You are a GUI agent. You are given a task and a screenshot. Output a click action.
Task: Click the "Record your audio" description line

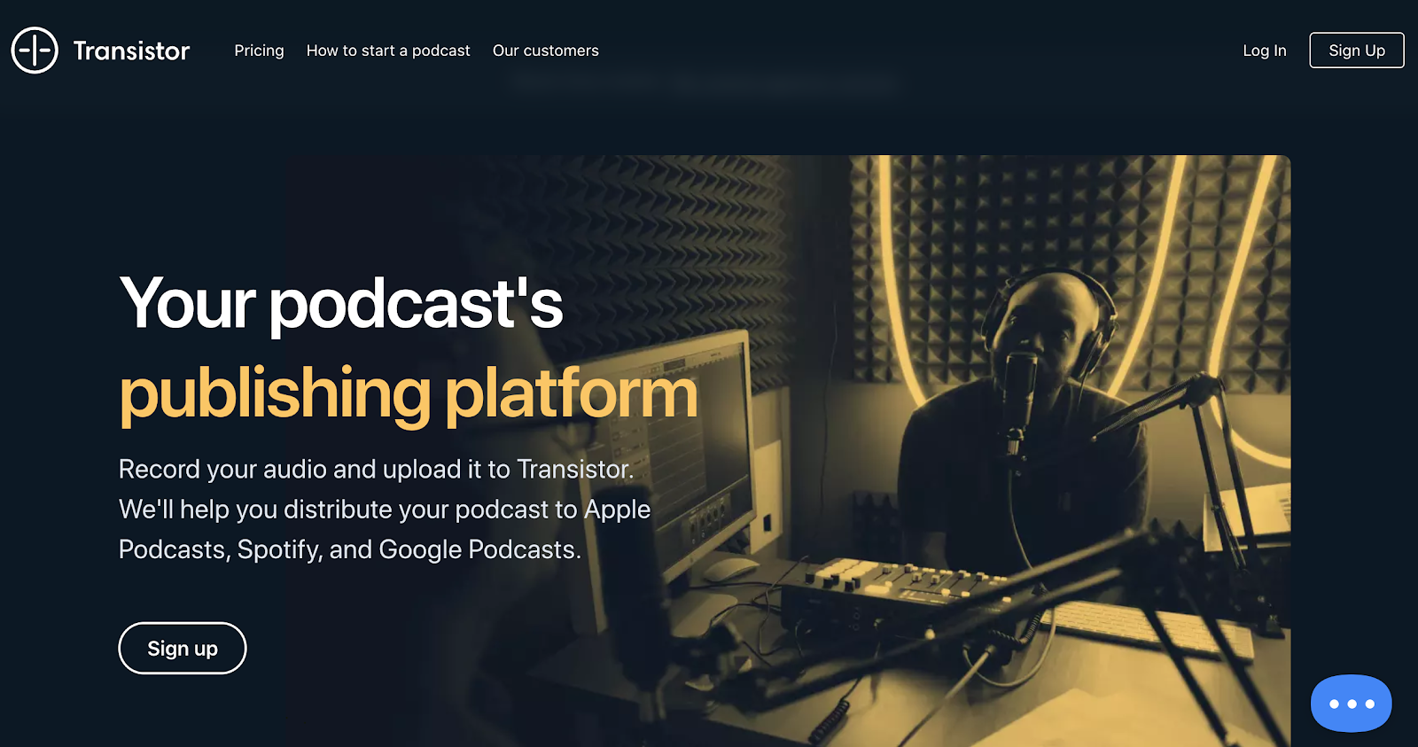377,469
